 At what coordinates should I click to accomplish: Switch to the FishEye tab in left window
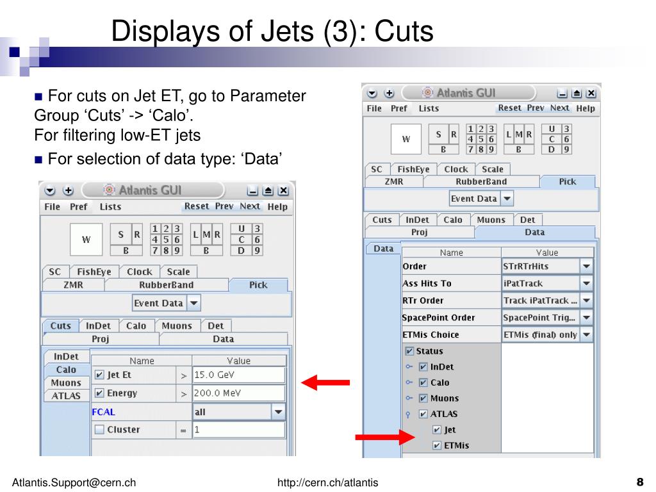tap(94, 272)
